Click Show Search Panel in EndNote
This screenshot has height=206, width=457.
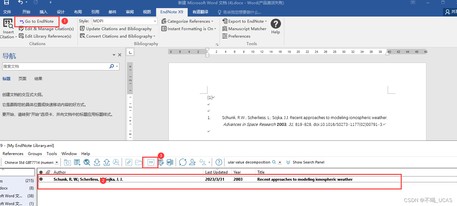click(x=305, y=163)
